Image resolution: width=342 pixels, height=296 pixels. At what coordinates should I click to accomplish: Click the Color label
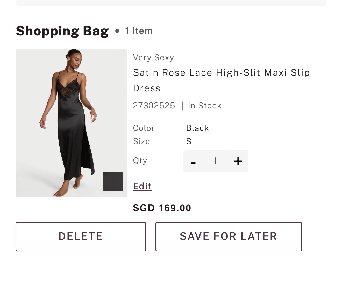coord(144,128)
